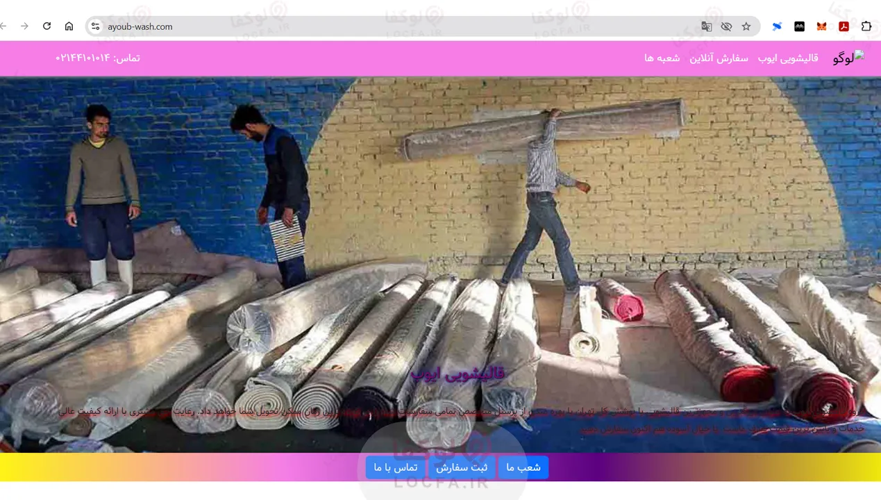The image size is (881, 500).
Task: Open the قالیشویی ایوب nav link
Action: click(x=788, y=58)
